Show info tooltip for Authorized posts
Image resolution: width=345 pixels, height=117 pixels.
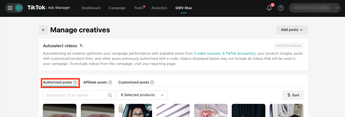[x=75, y=82]
